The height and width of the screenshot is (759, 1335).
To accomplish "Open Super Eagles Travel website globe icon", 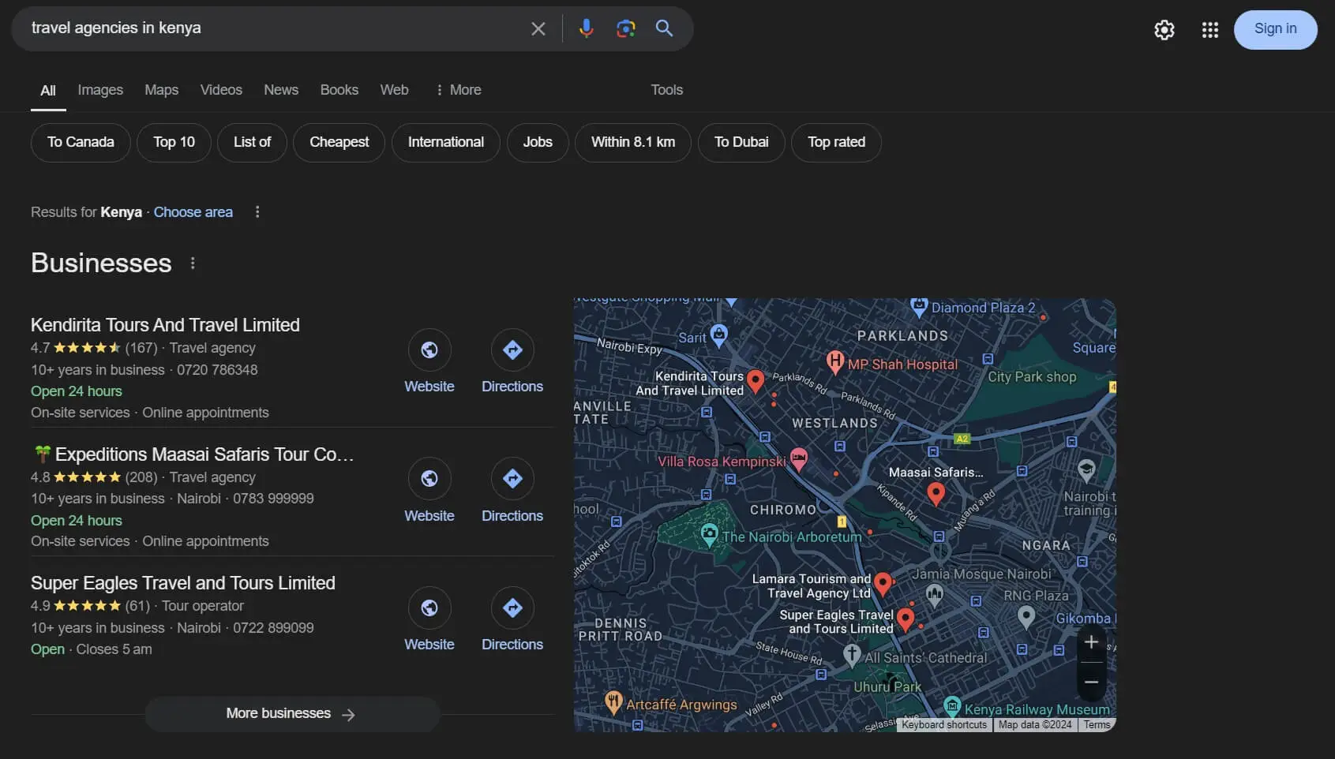I will coord(429,608).
